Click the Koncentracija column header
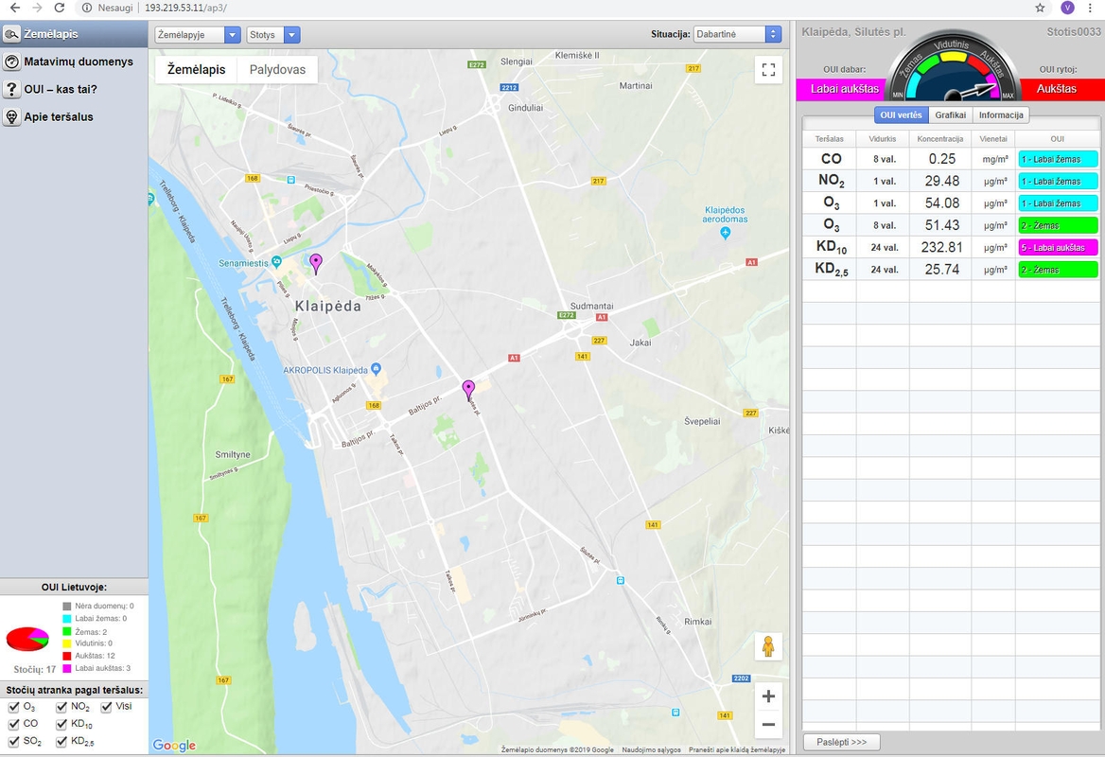Screen dimensions: 1105x757 [x=940, y=139]
